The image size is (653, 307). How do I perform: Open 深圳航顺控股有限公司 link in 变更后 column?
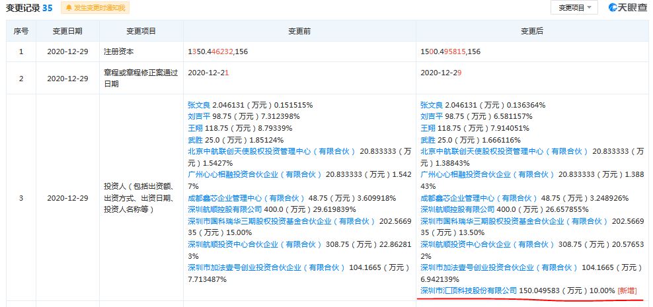(x=457, y=210)
